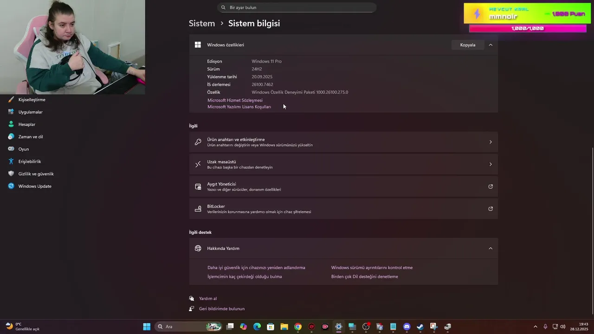Open Kişiselleştirme in the settings sidebar
The image size is (594, 334).
click(32, 100)
